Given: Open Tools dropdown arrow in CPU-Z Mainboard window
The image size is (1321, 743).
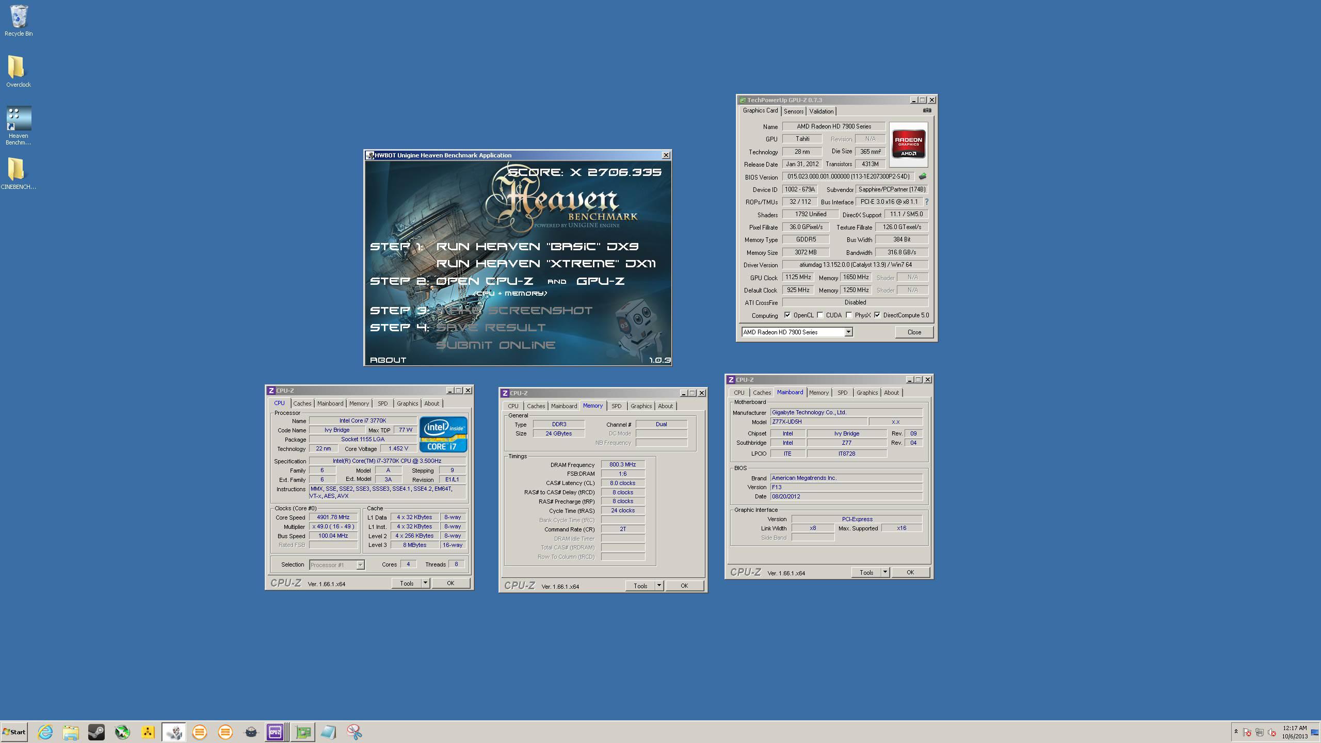Looking at the screenshot, I should pyautogui.click(x=885, y=572).
